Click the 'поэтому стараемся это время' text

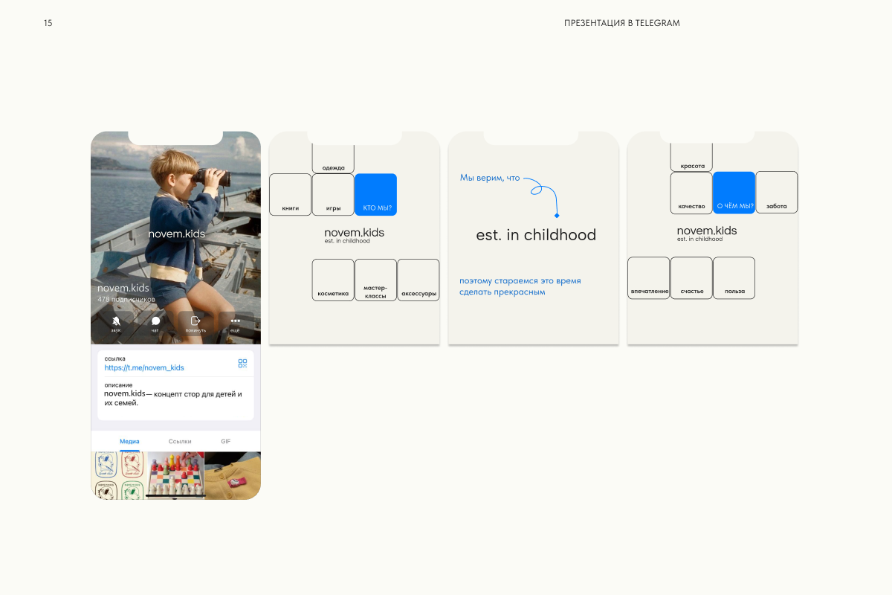click(x=520, y=281)
